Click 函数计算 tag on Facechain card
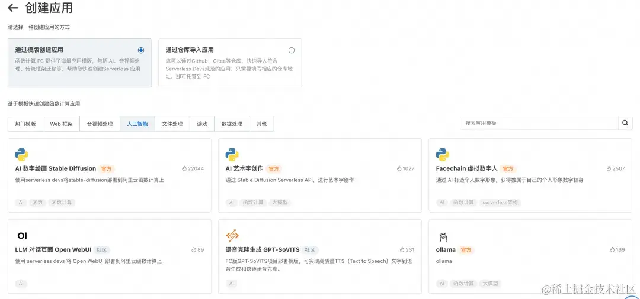Screen dimensions: 640x299 pyautogui.click(x=463, y=202)
